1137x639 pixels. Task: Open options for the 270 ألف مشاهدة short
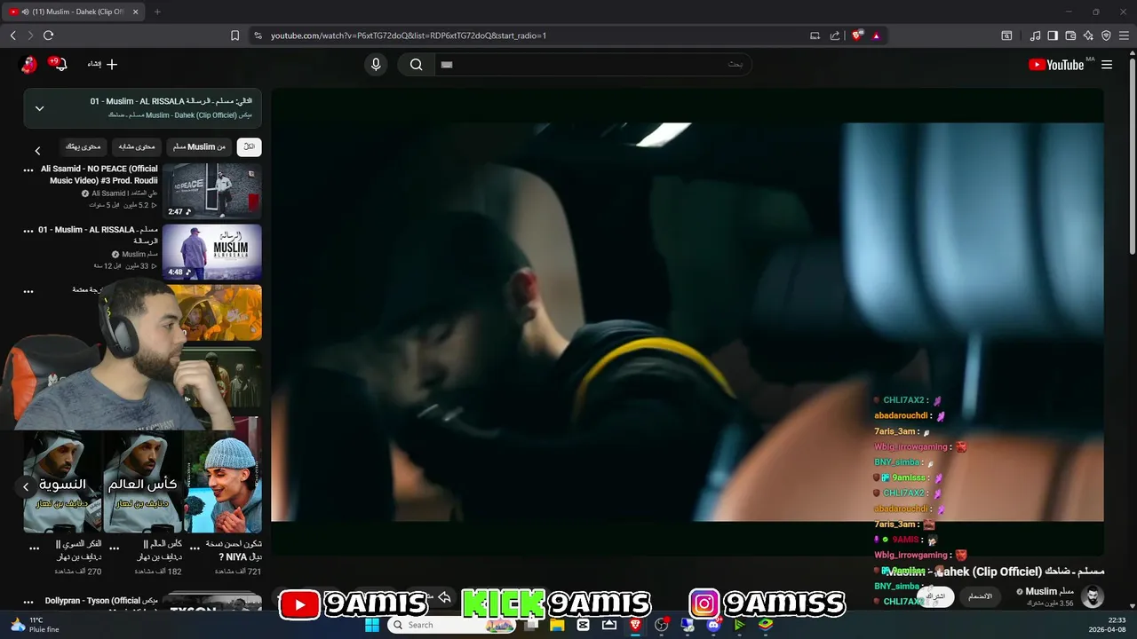[34, 548]
